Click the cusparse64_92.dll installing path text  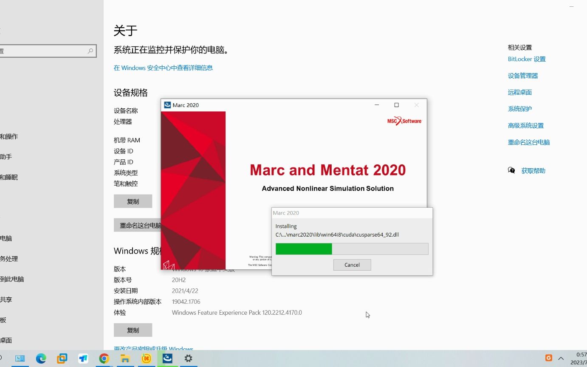click(337, 234)
